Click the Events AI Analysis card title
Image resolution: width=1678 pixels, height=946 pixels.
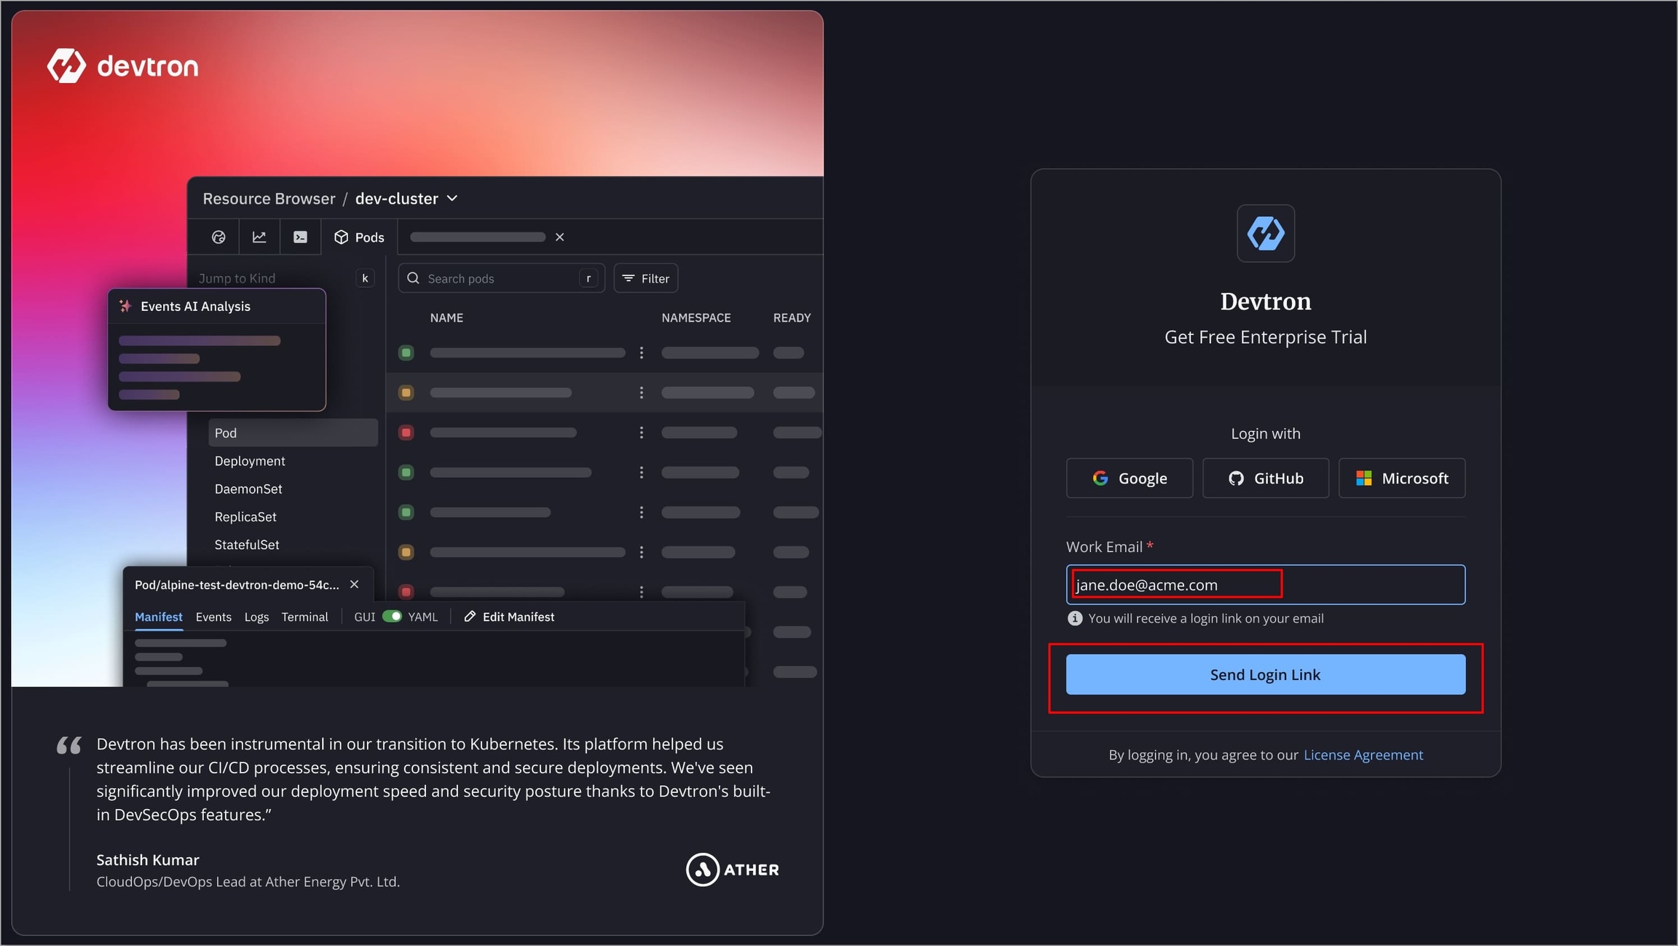tap(195, 306)
